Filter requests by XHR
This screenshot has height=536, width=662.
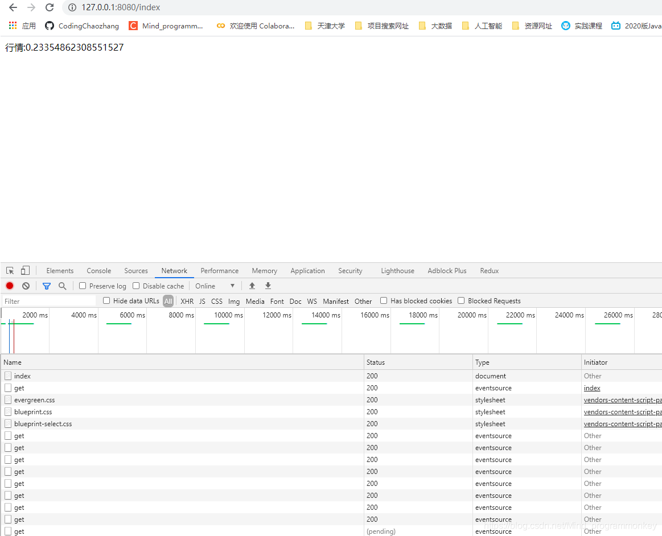(187, 301)
